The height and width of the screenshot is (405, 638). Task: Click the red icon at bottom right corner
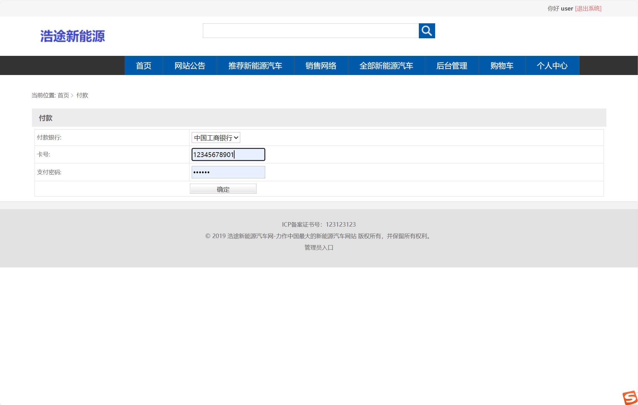[x=629, y=397]
